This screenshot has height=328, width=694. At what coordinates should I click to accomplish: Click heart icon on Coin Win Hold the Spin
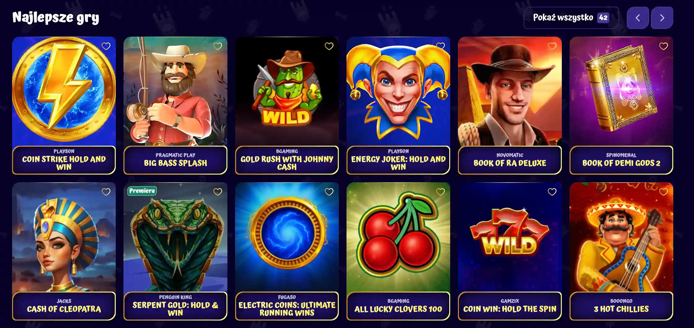552,192
